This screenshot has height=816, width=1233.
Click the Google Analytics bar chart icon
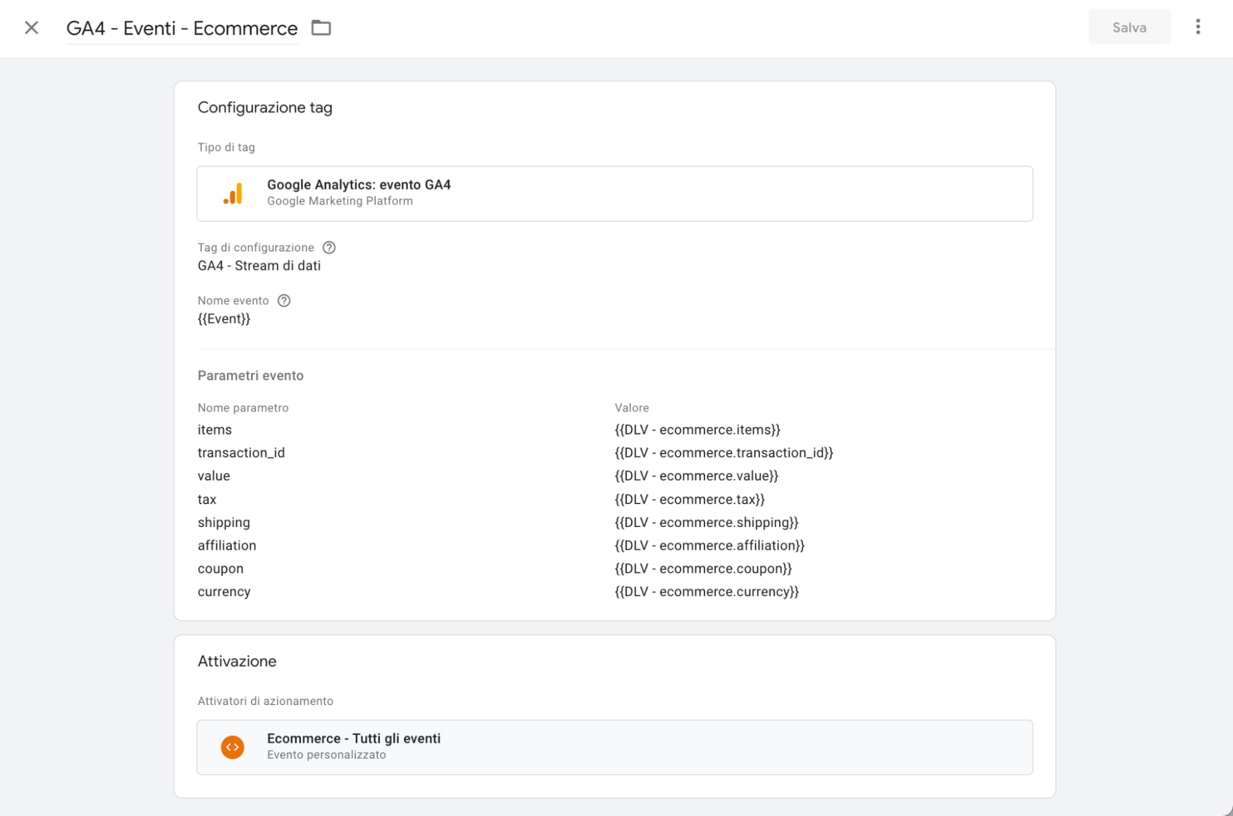[x=233, y=194]
